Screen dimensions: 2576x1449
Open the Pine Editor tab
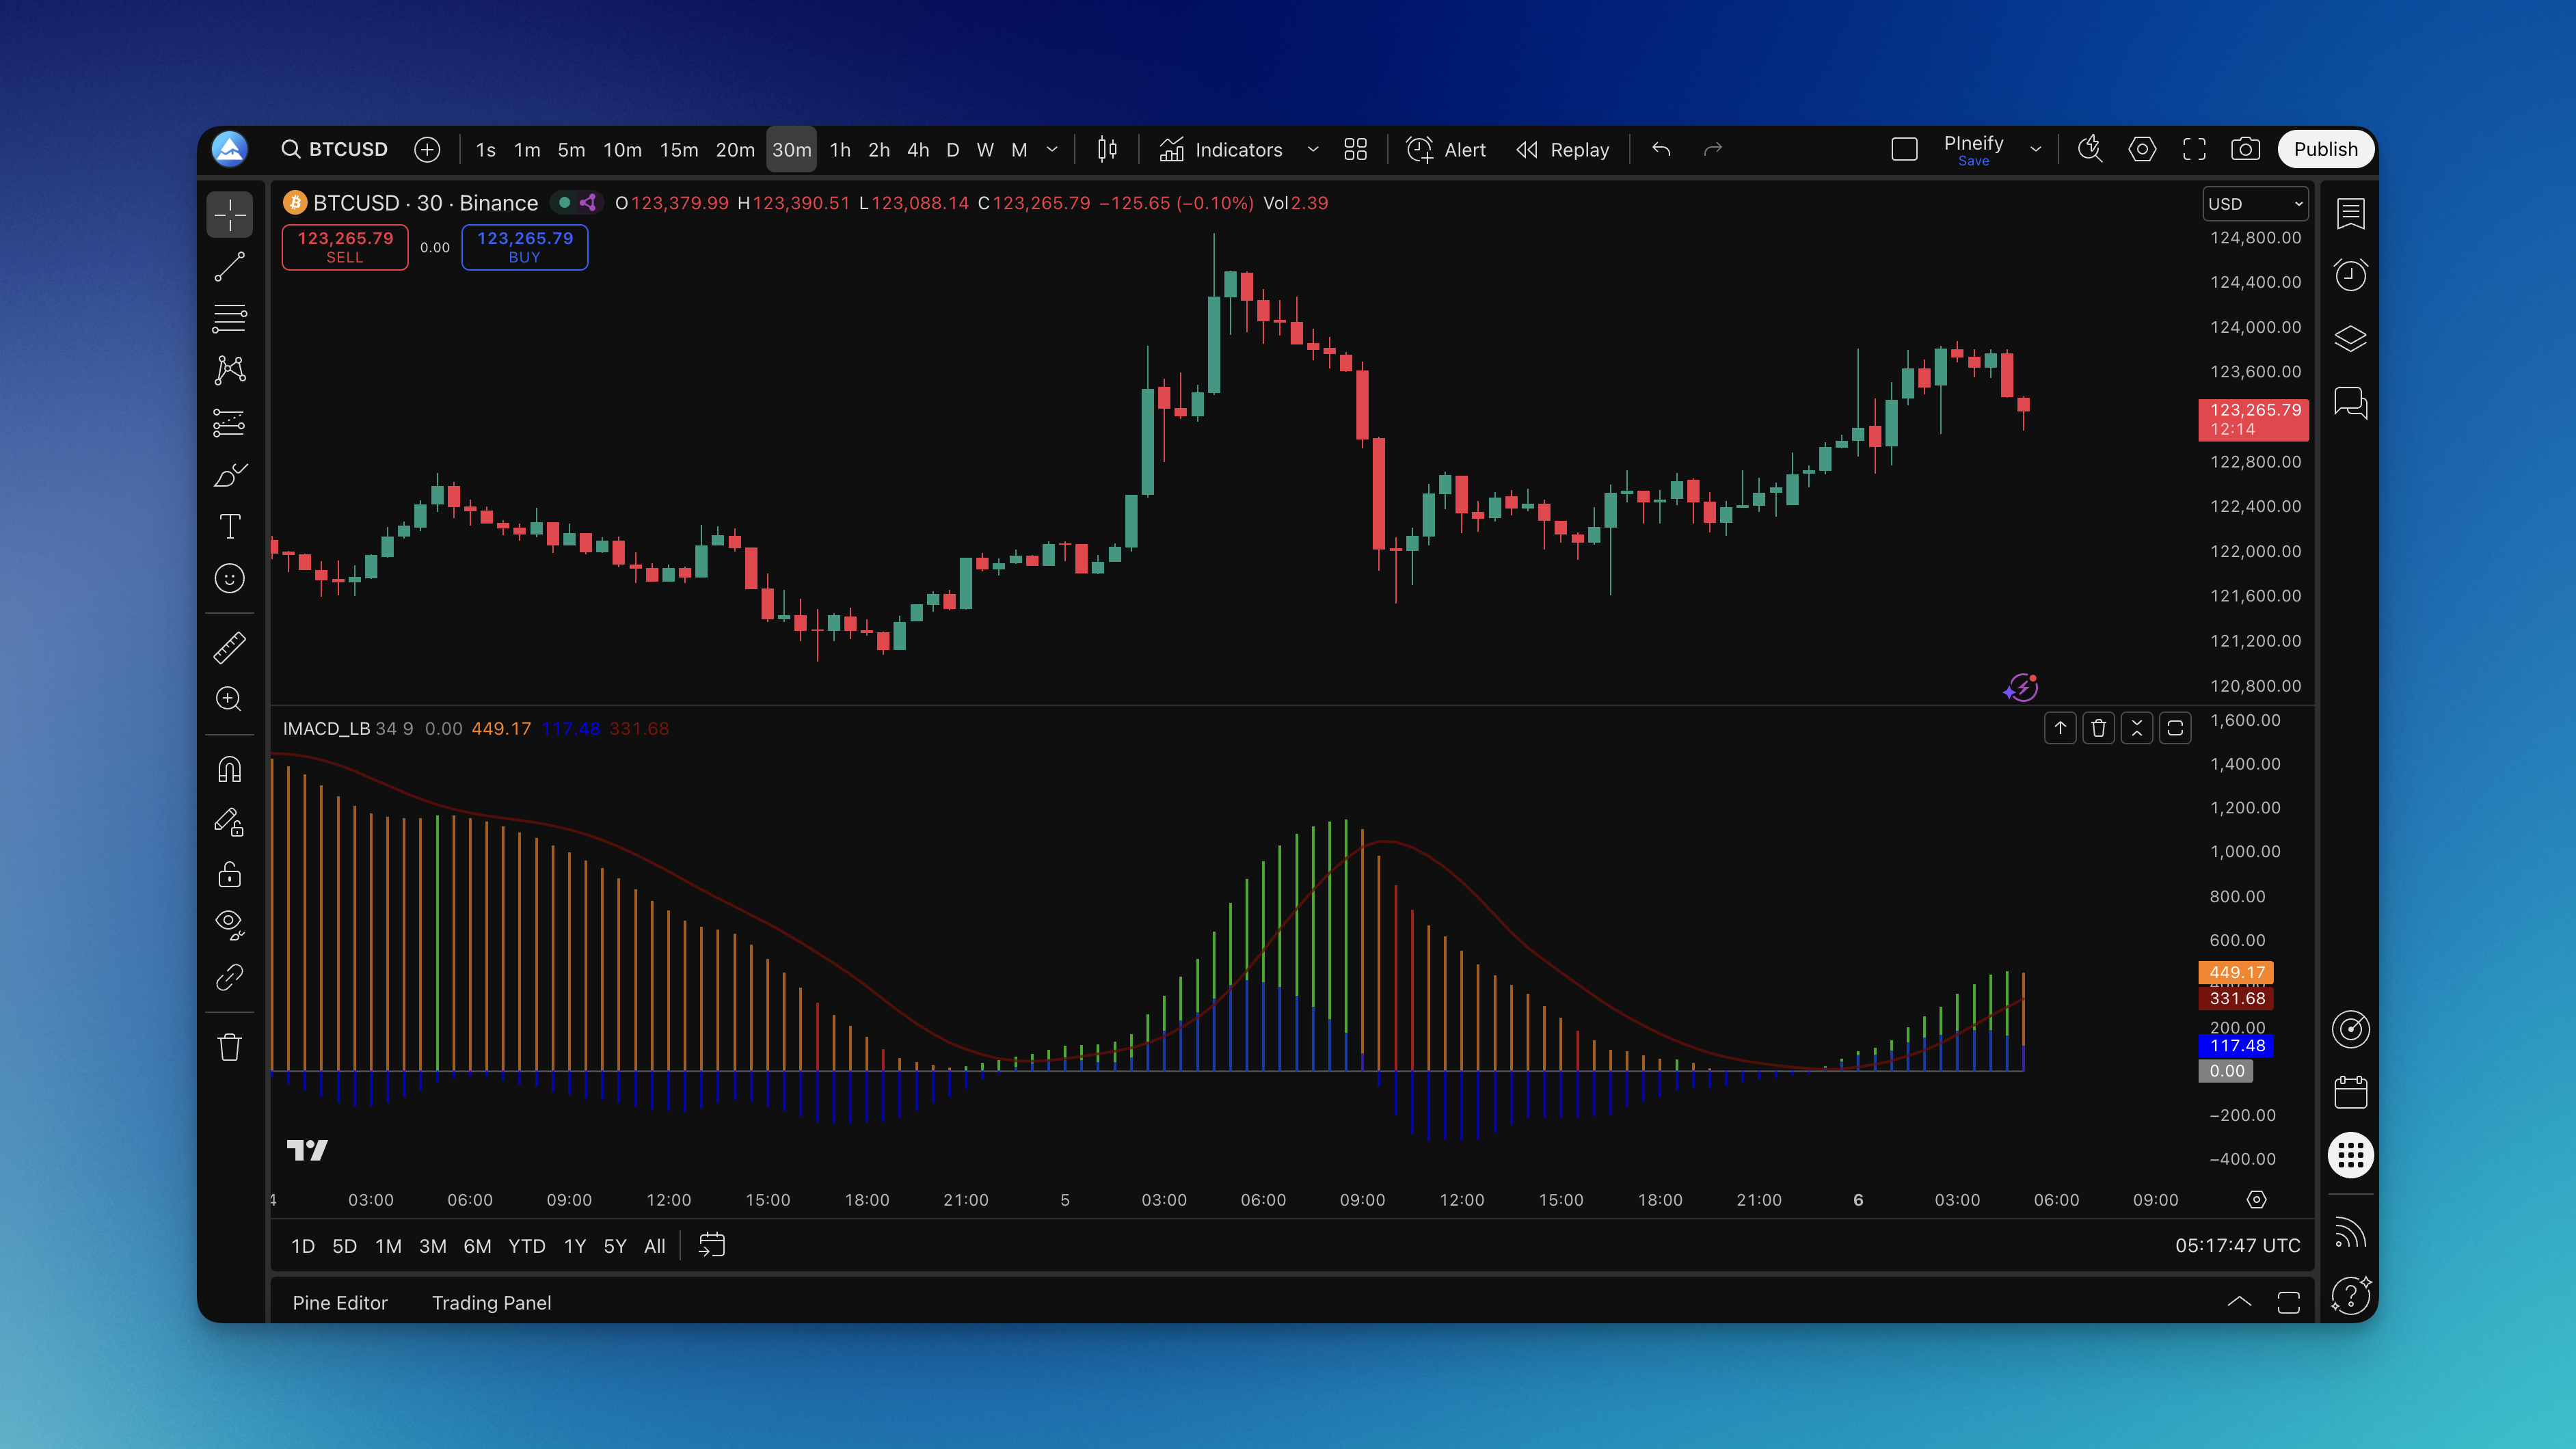pyautogui.click(x=339, y=1302)
